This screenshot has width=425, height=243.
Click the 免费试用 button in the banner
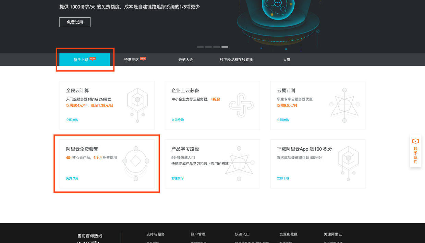pos(75,22)
